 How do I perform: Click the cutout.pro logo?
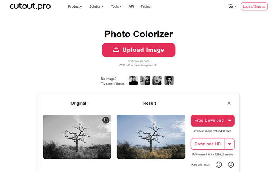(30, 6)
